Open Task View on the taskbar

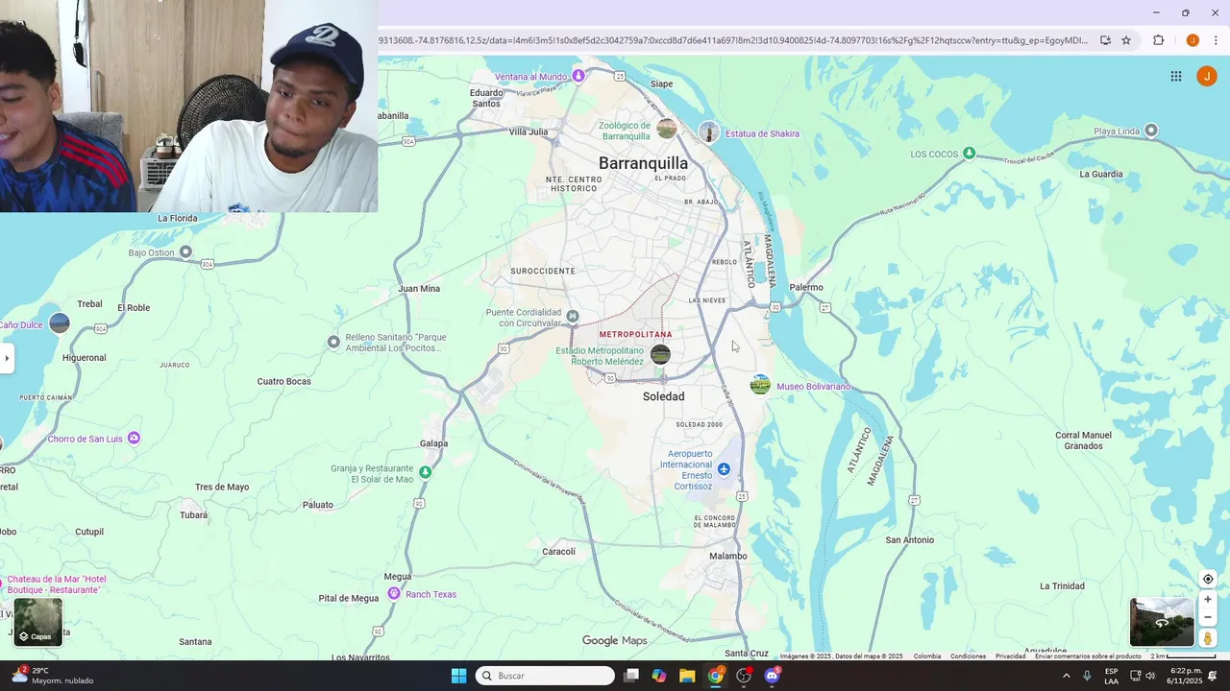[631, 676]
